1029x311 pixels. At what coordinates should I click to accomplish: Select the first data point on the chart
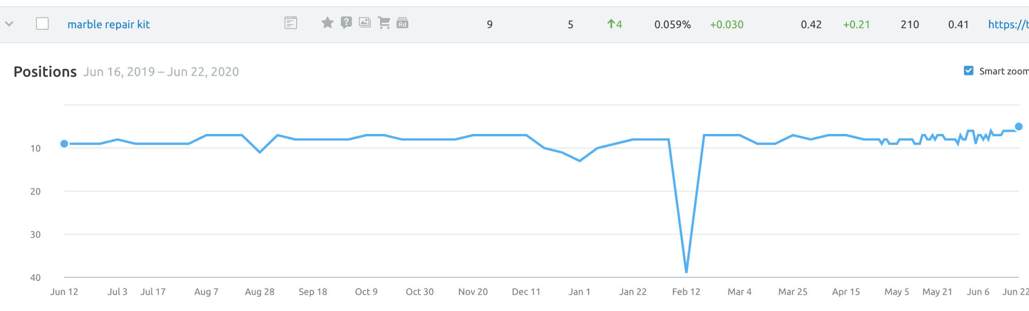point(65,144)
